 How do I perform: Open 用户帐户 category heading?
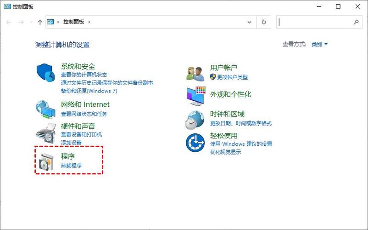(x=223, y=68)
